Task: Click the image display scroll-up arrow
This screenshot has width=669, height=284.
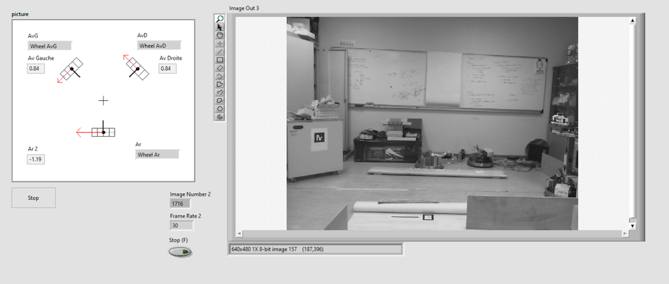Action: [x=632, y=21]
